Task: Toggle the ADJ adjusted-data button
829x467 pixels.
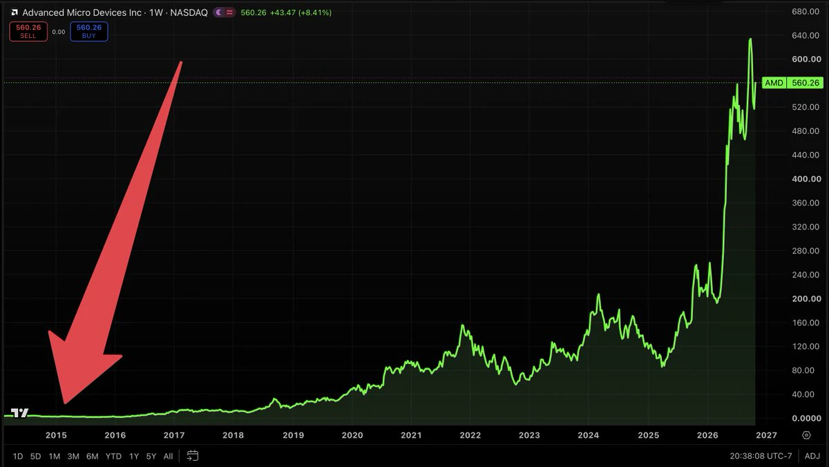Action: pos(812,456)
